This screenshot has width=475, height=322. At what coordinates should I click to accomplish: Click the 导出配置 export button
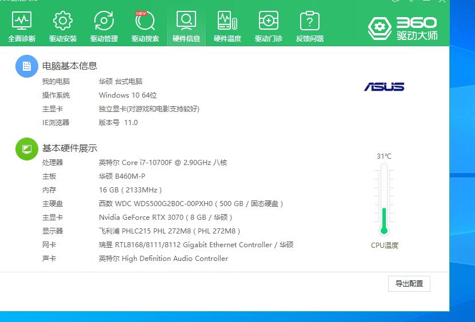(x=409, y=284)
